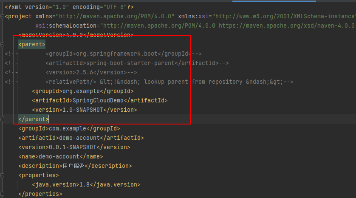The width and height of the screenshot is (356, 198).
Task: Click fold marker beside closing parent tag
Action: (x=2, y=119)
